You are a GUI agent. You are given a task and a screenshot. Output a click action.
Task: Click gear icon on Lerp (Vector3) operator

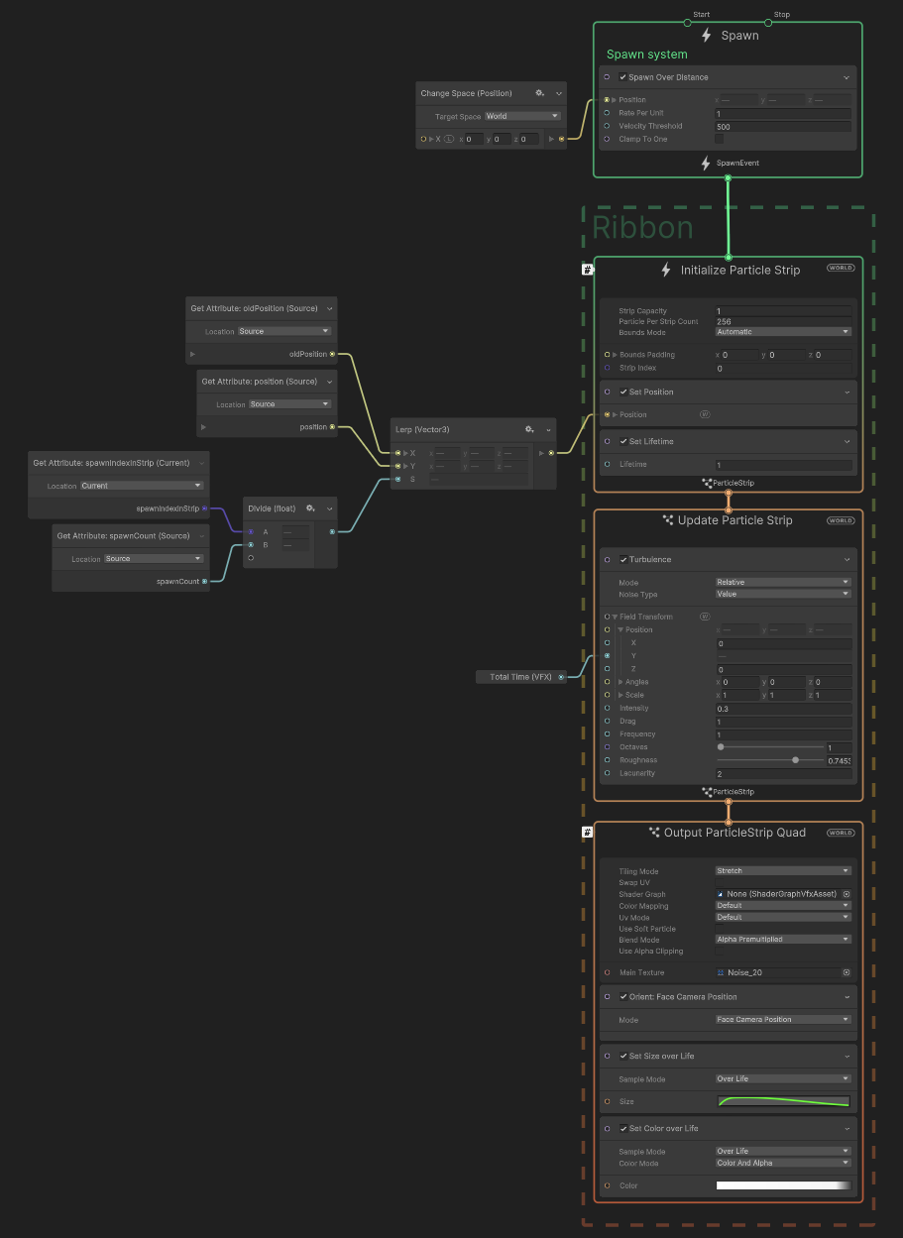529,429
